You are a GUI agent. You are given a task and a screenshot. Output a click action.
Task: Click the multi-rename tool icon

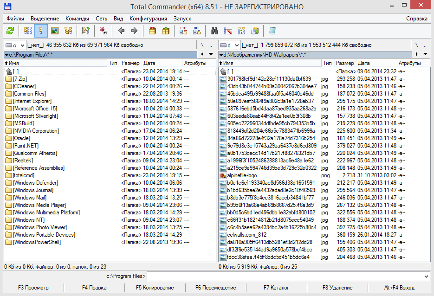click(228, 31)
